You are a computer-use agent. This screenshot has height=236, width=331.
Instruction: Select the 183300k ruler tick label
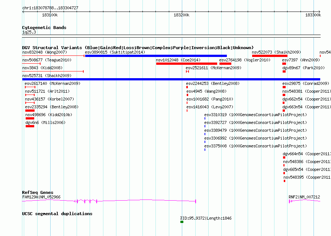point(313,15)
